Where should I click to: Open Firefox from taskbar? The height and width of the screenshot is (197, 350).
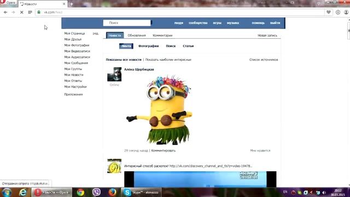tap(112, 192)
